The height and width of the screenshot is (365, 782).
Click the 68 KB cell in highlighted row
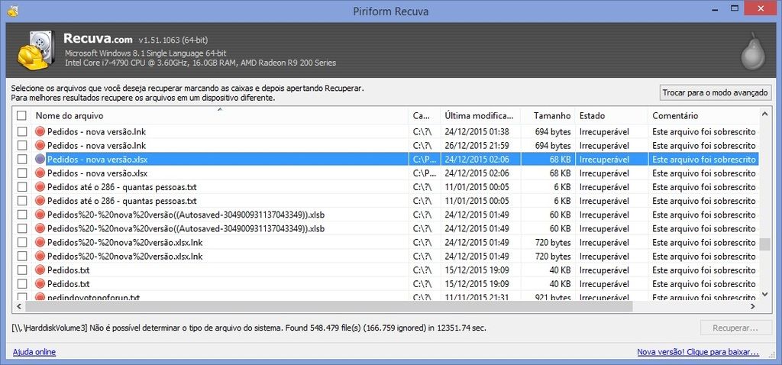560,160
